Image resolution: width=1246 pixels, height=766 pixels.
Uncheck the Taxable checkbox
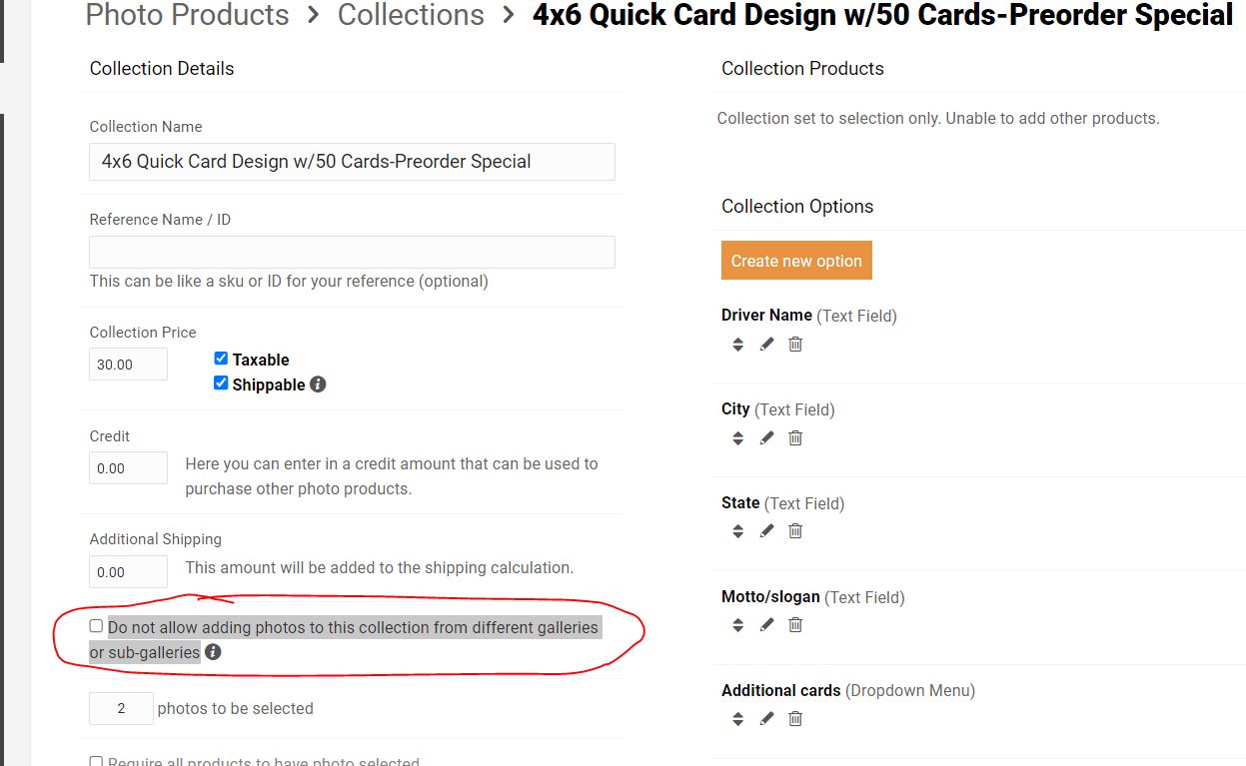(x=221, y=359)
